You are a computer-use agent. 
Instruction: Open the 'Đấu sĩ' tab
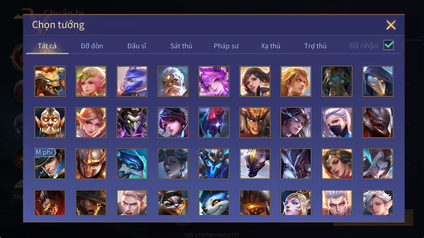coord(137,46)
